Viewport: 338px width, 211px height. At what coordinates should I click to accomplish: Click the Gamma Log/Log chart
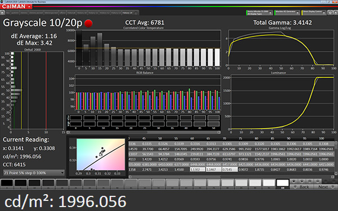[x=281, y=48]
